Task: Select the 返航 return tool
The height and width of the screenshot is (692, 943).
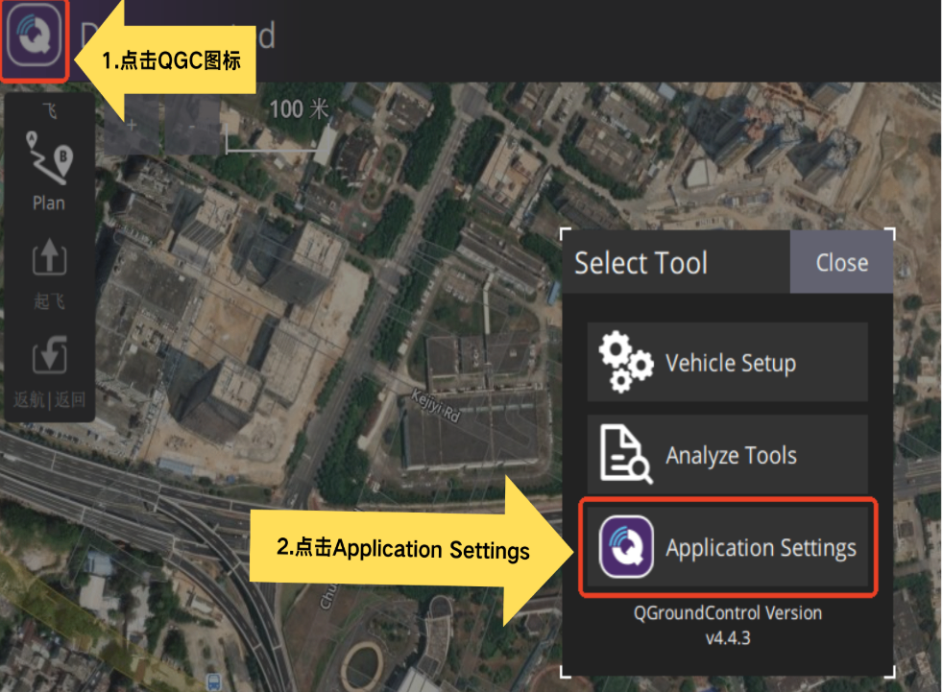Action: [x=49, y=372]
